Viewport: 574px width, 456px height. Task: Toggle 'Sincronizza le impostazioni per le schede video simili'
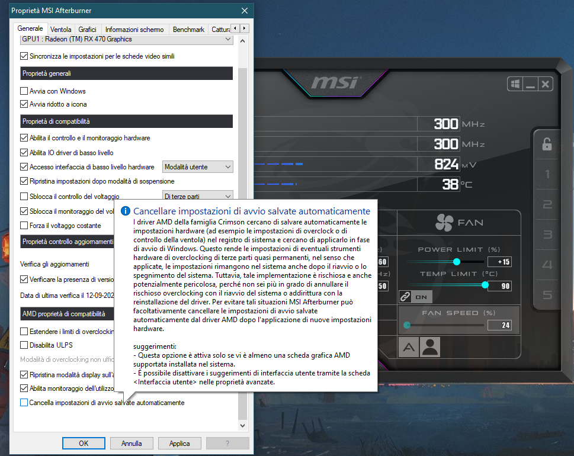24,56
